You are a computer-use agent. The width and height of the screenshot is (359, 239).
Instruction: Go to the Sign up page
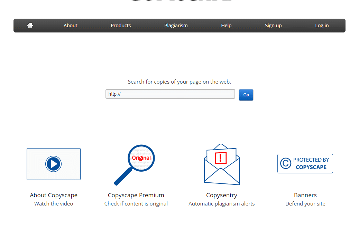tap(273, 26)
